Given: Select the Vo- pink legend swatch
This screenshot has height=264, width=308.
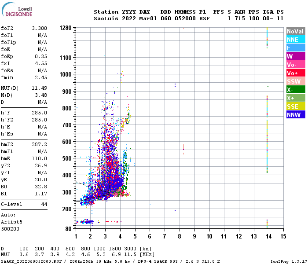Looking at the screenshot, I should [296, 65].
